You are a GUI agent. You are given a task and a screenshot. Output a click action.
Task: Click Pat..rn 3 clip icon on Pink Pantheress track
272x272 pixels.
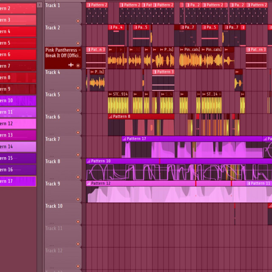pyautogui.click(x=248, y=50)
